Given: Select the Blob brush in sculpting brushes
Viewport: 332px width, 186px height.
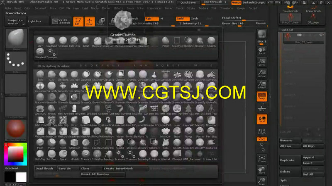Looking at the screenshot, I should point(40,75).
